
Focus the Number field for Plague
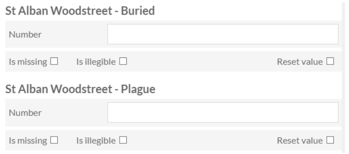click(x=223, y=112)
